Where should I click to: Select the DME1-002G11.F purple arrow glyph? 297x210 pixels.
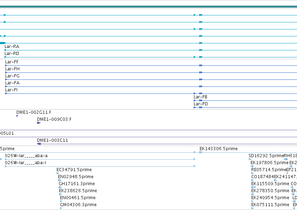(17, 116)
